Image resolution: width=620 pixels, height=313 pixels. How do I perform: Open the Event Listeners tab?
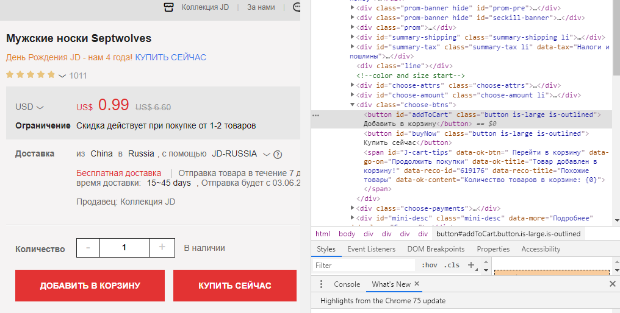click(x=371, y=249)
